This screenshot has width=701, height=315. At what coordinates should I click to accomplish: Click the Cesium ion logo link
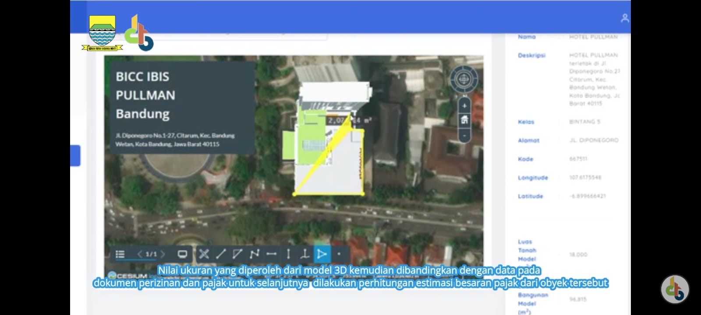click(x=127, y=276)
